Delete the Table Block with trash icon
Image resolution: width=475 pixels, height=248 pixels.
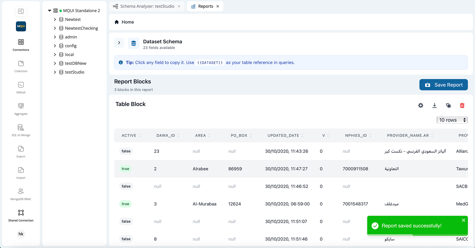coord(462,105)
